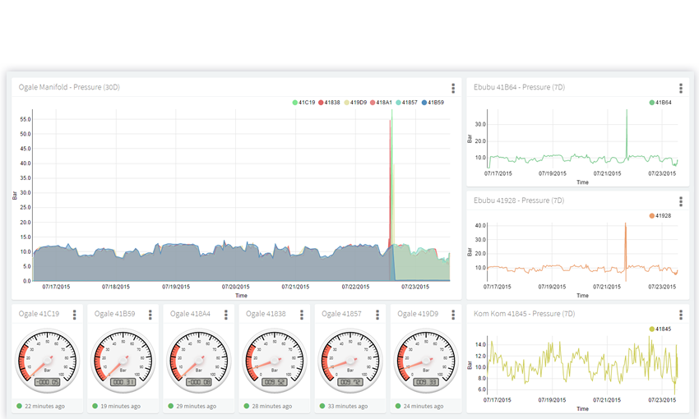
Task: Open Kom Kom 41845 chart options menu
Action: coord(680,315)
